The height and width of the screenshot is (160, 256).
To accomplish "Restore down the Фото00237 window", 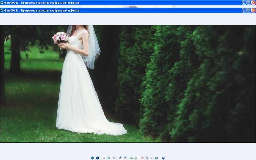I will tap(249, 10).
